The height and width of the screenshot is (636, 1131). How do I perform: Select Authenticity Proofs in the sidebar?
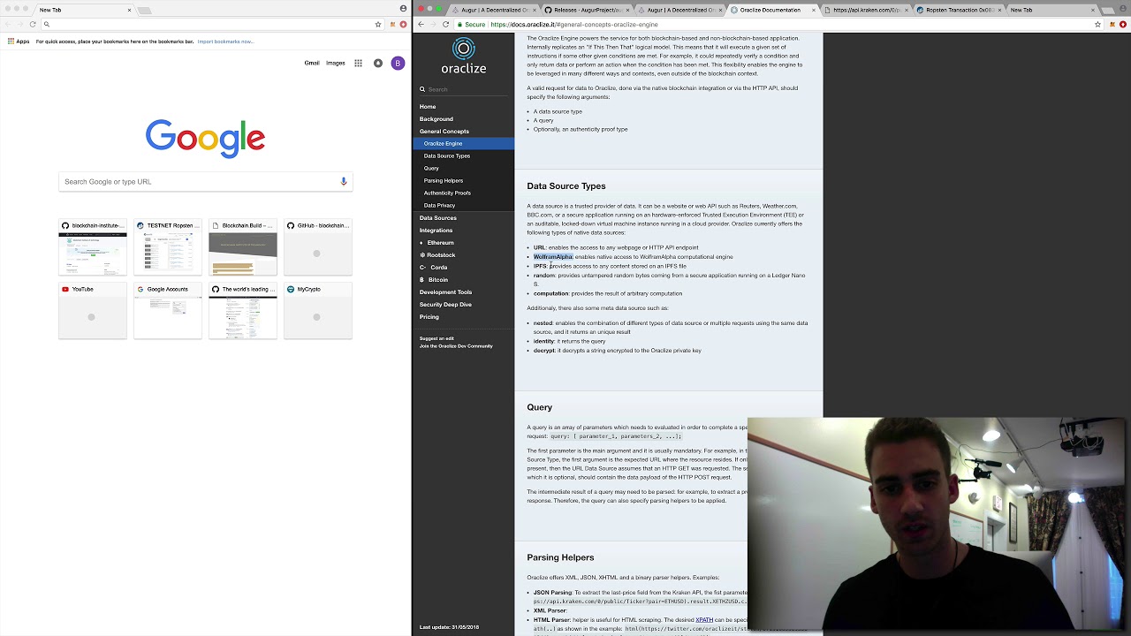point(463,193)
